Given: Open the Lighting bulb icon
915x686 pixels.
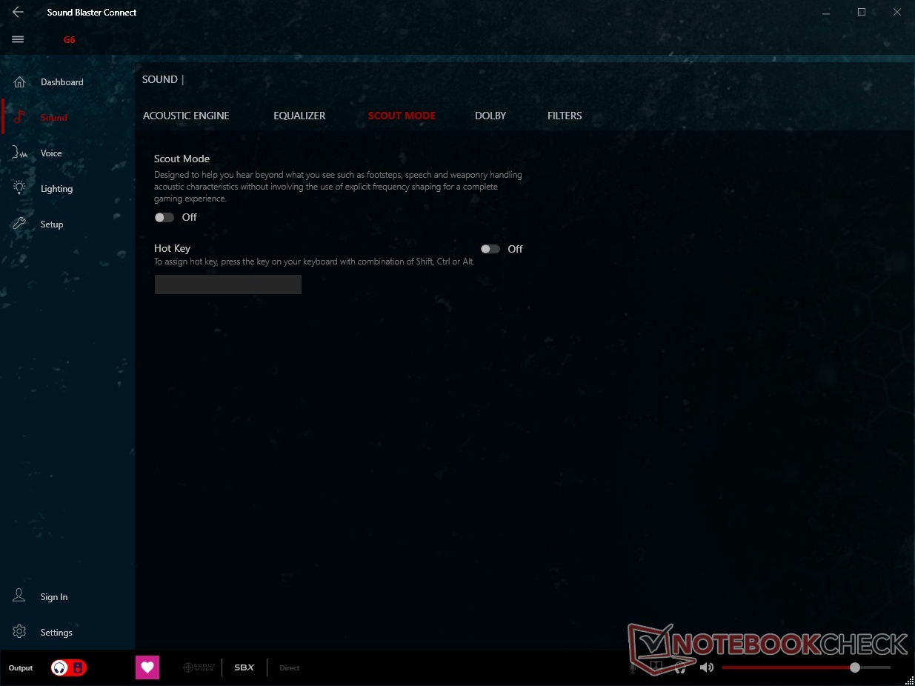Looking at the screenshot, I should pyautogui.click(x=19, y=188).
